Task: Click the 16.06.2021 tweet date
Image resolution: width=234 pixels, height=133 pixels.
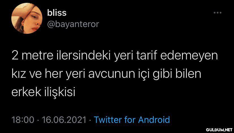Action: point(64,120)
